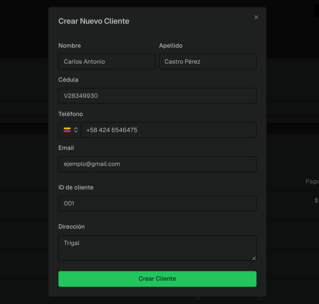The height and width of the screenshot is (304, 319).
Task: Click the Crear Nuevo Cliente heading
Action: tap(93, 21)
